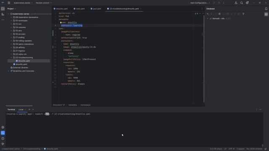The image size is (269, 151).
Task: Open IDE settings gear icon
Action: tap(247, 3)
